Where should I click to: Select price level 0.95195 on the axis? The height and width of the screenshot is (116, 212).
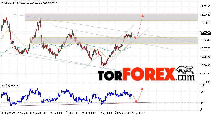[x=206, y=57]
